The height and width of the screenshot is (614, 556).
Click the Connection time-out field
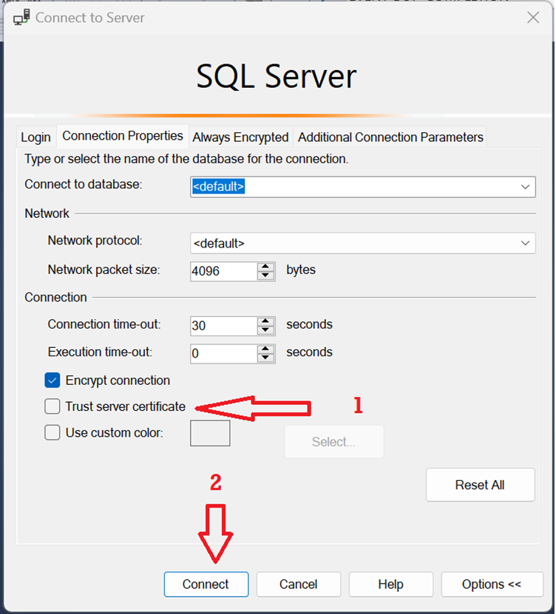point(224,326)
